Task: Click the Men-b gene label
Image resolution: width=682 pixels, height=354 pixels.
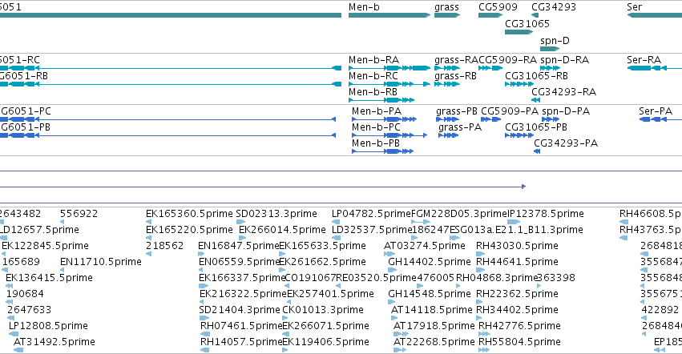Action: (364, 7)
